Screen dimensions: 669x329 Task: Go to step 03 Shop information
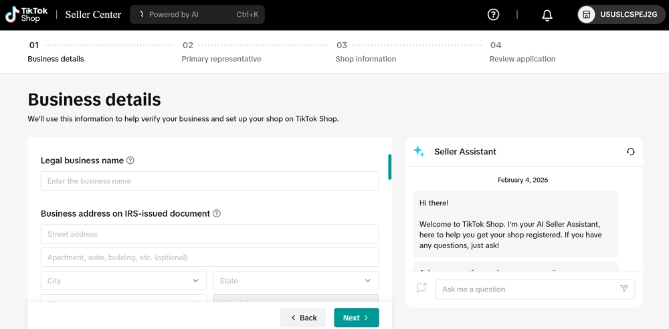[x=365, y=59]
